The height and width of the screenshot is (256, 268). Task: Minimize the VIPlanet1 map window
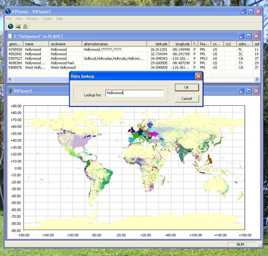pos(242,91)
